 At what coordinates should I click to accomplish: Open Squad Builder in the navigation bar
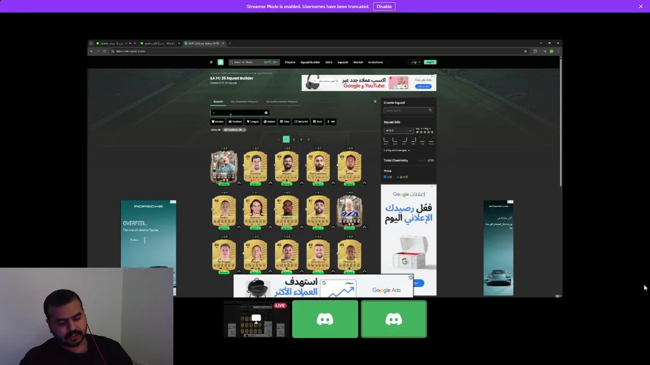point(310,62)
